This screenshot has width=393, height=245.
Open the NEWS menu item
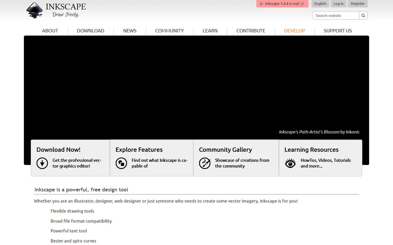tap(130, 31)
